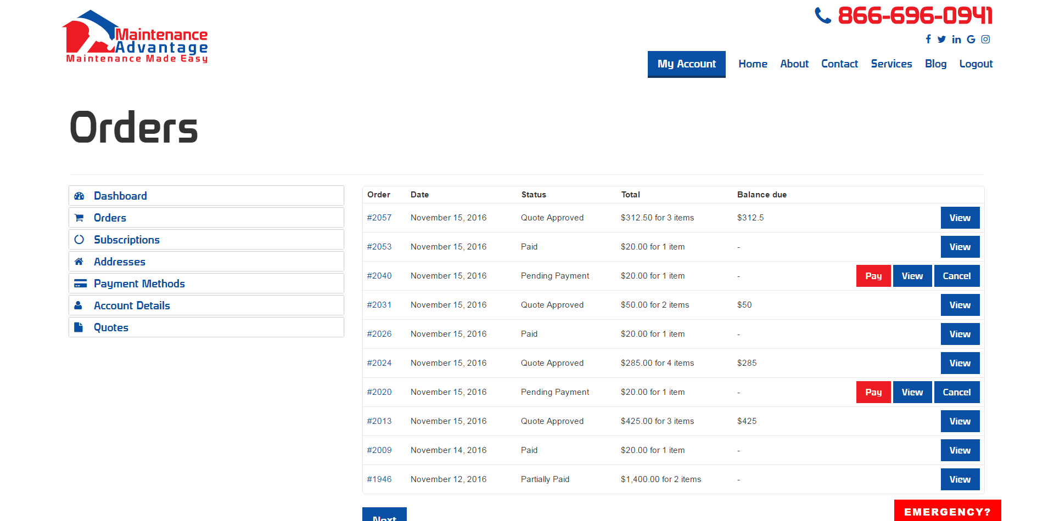1054x521 pixels.
Task: Open order #2009 link
Action: tap(379, 450)
